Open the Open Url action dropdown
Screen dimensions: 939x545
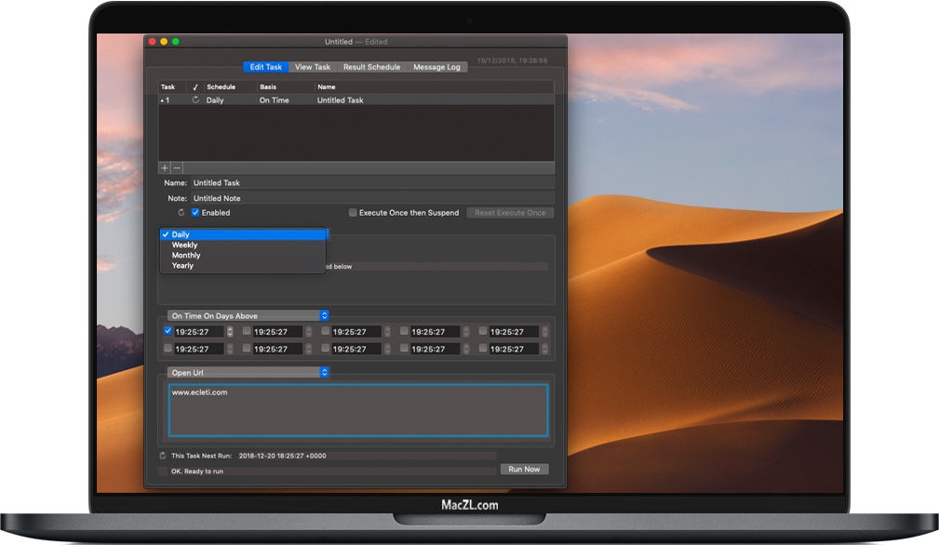tap(247, 372)
